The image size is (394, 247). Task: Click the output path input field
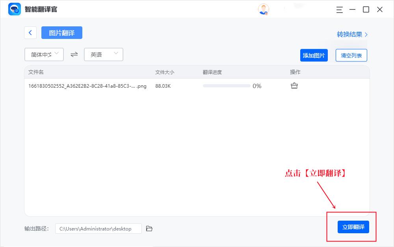[x=98, y=228]
